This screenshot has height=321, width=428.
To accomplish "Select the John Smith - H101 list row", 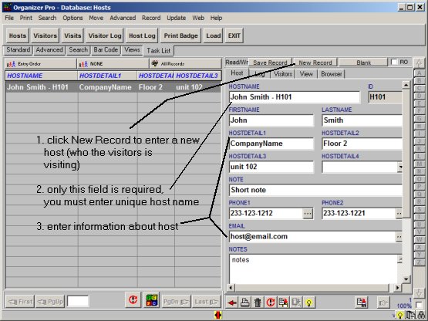I will point(113,87).
